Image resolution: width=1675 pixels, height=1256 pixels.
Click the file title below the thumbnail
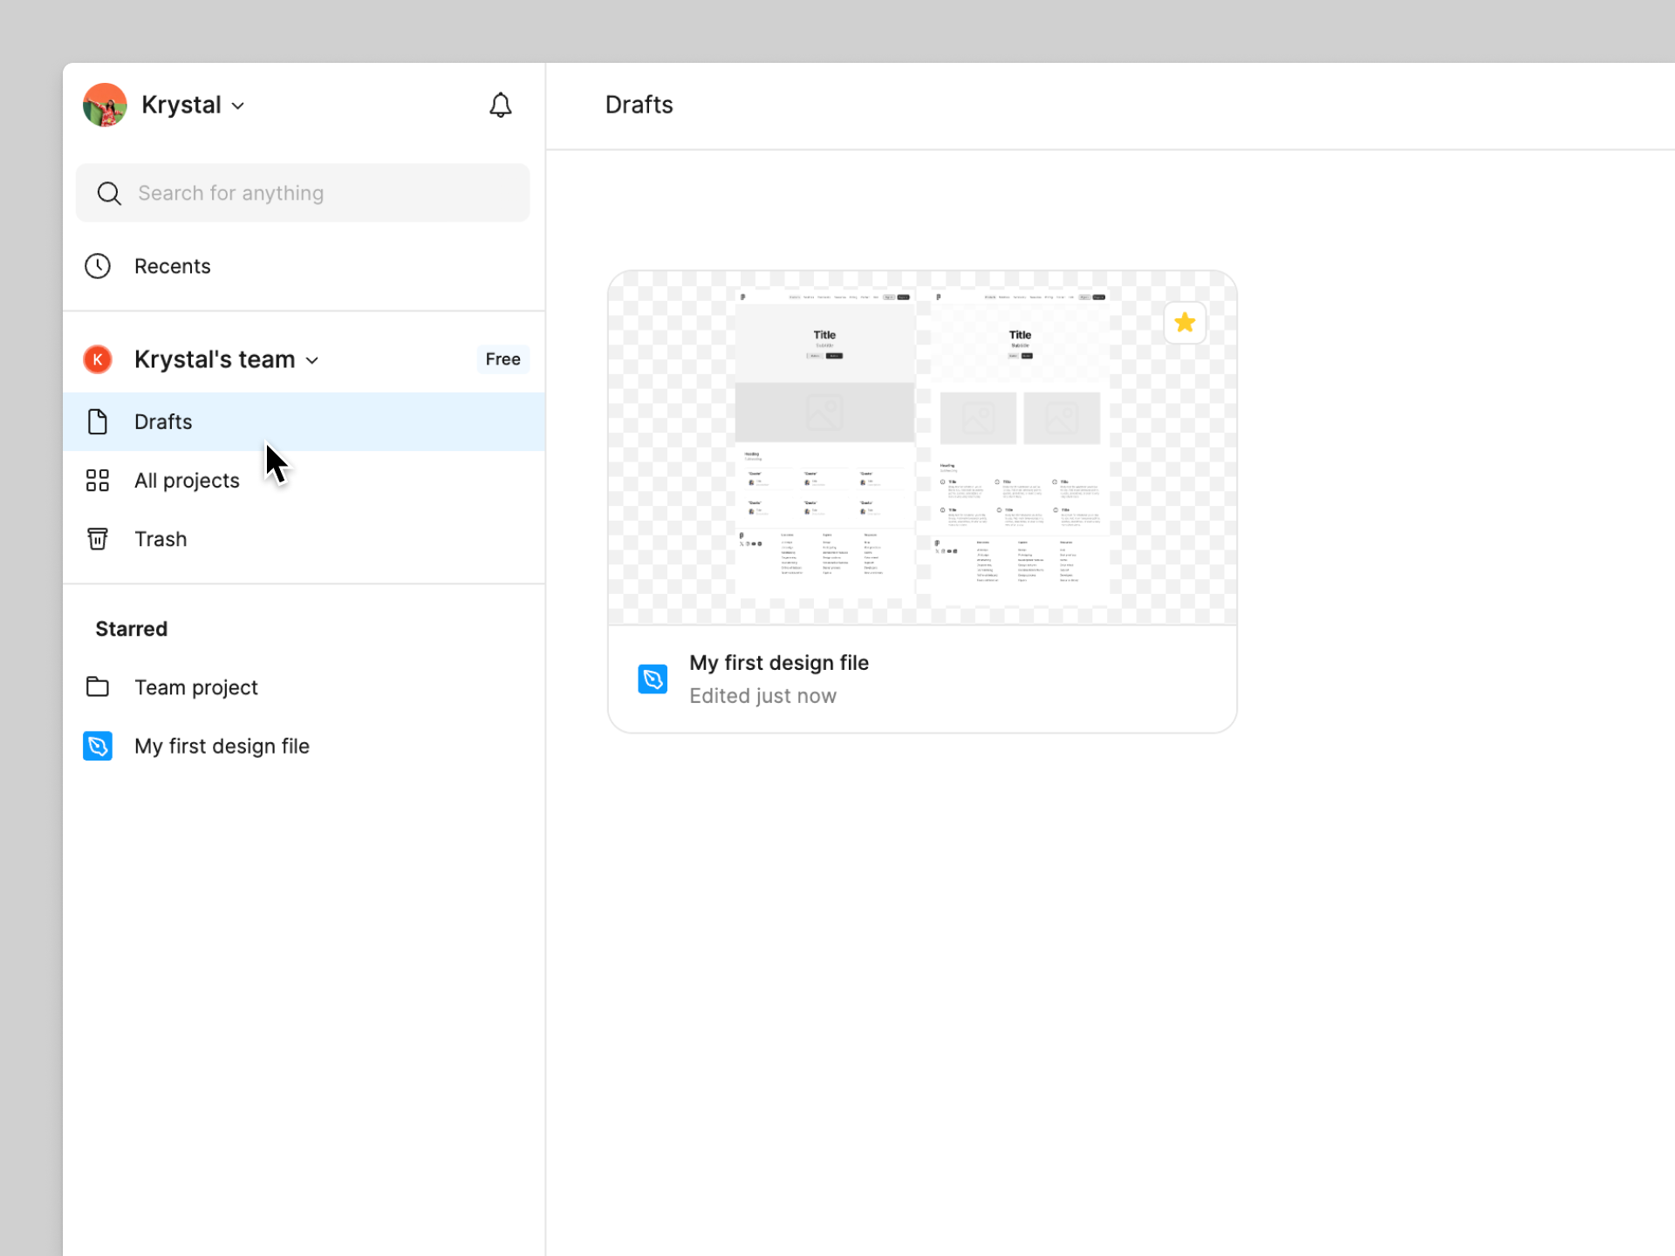tap(778, 663)
